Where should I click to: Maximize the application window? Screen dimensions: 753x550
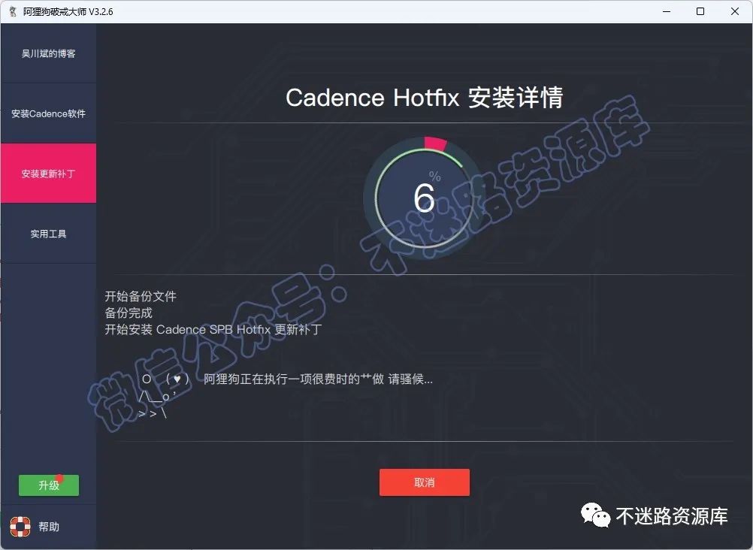pyautogui.click(x=700, y=11)
